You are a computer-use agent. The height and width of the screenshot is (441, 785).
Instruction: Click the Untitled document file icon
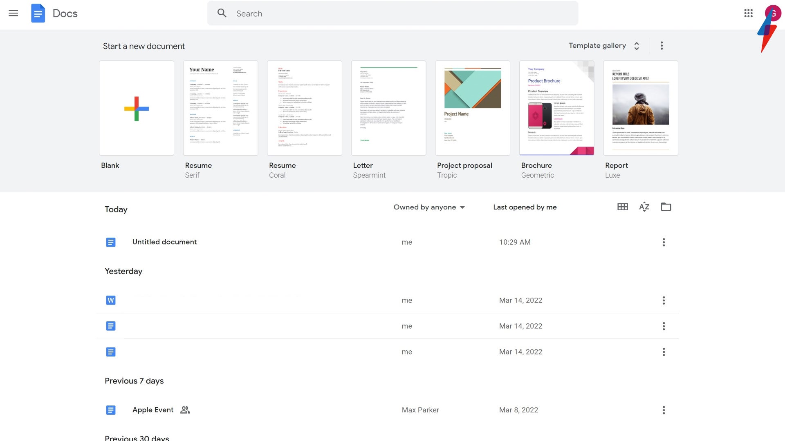110,242
